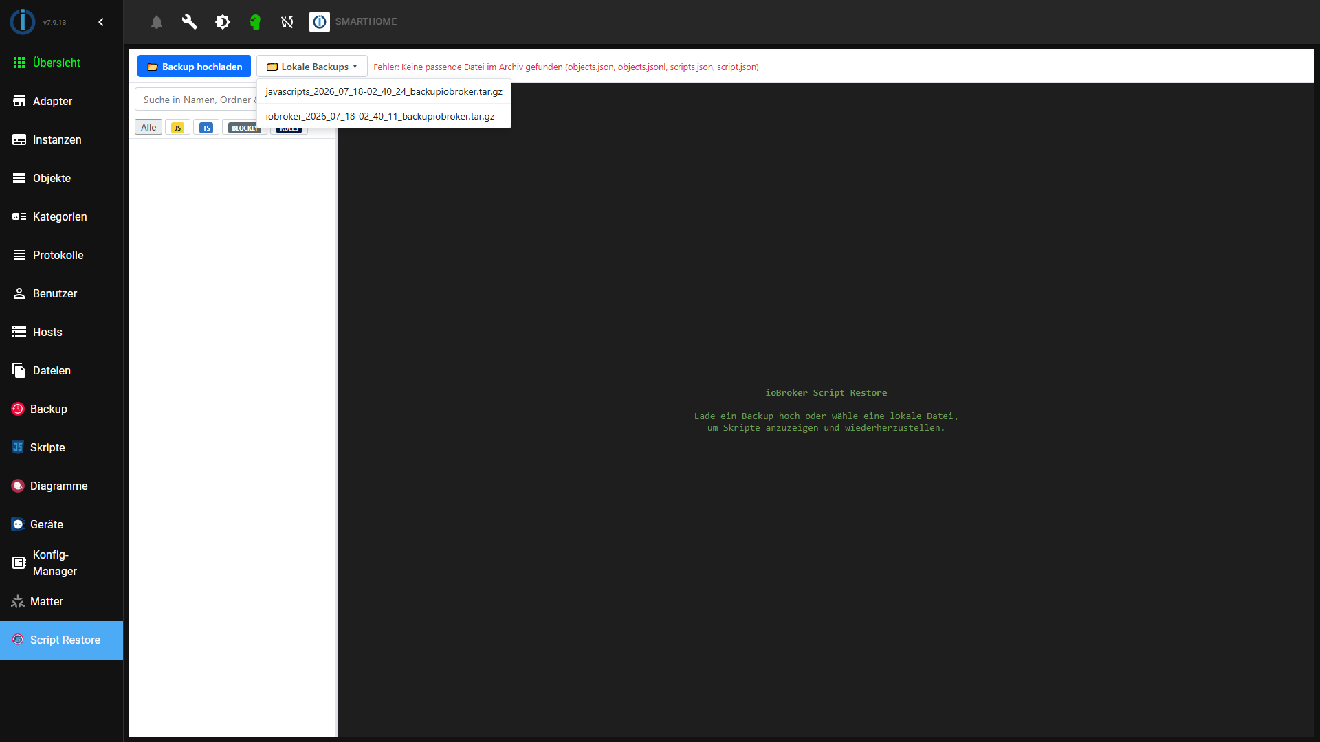Click the SMARTHOME host logo icon

tap(320, 22)
